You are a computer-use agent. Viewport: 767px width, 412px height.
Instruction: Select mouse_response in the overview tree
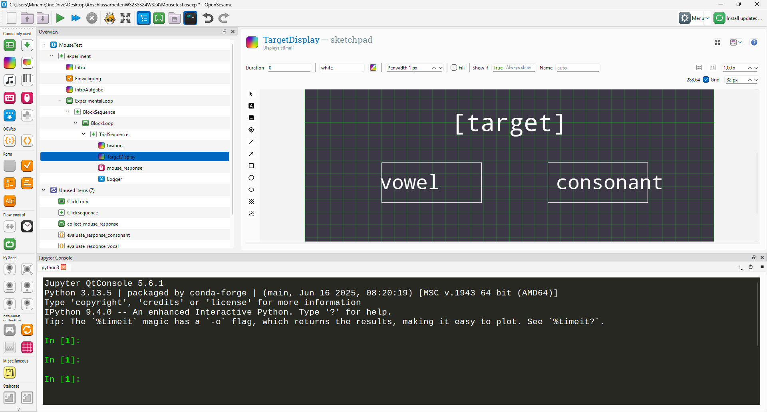click(x=124, y=168)
